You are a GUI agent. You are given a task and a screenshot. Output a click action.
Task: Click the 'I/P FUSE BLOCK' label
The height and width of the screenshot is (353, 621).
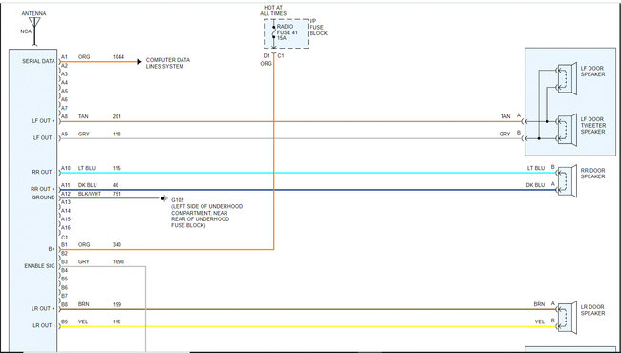(318, 28)
